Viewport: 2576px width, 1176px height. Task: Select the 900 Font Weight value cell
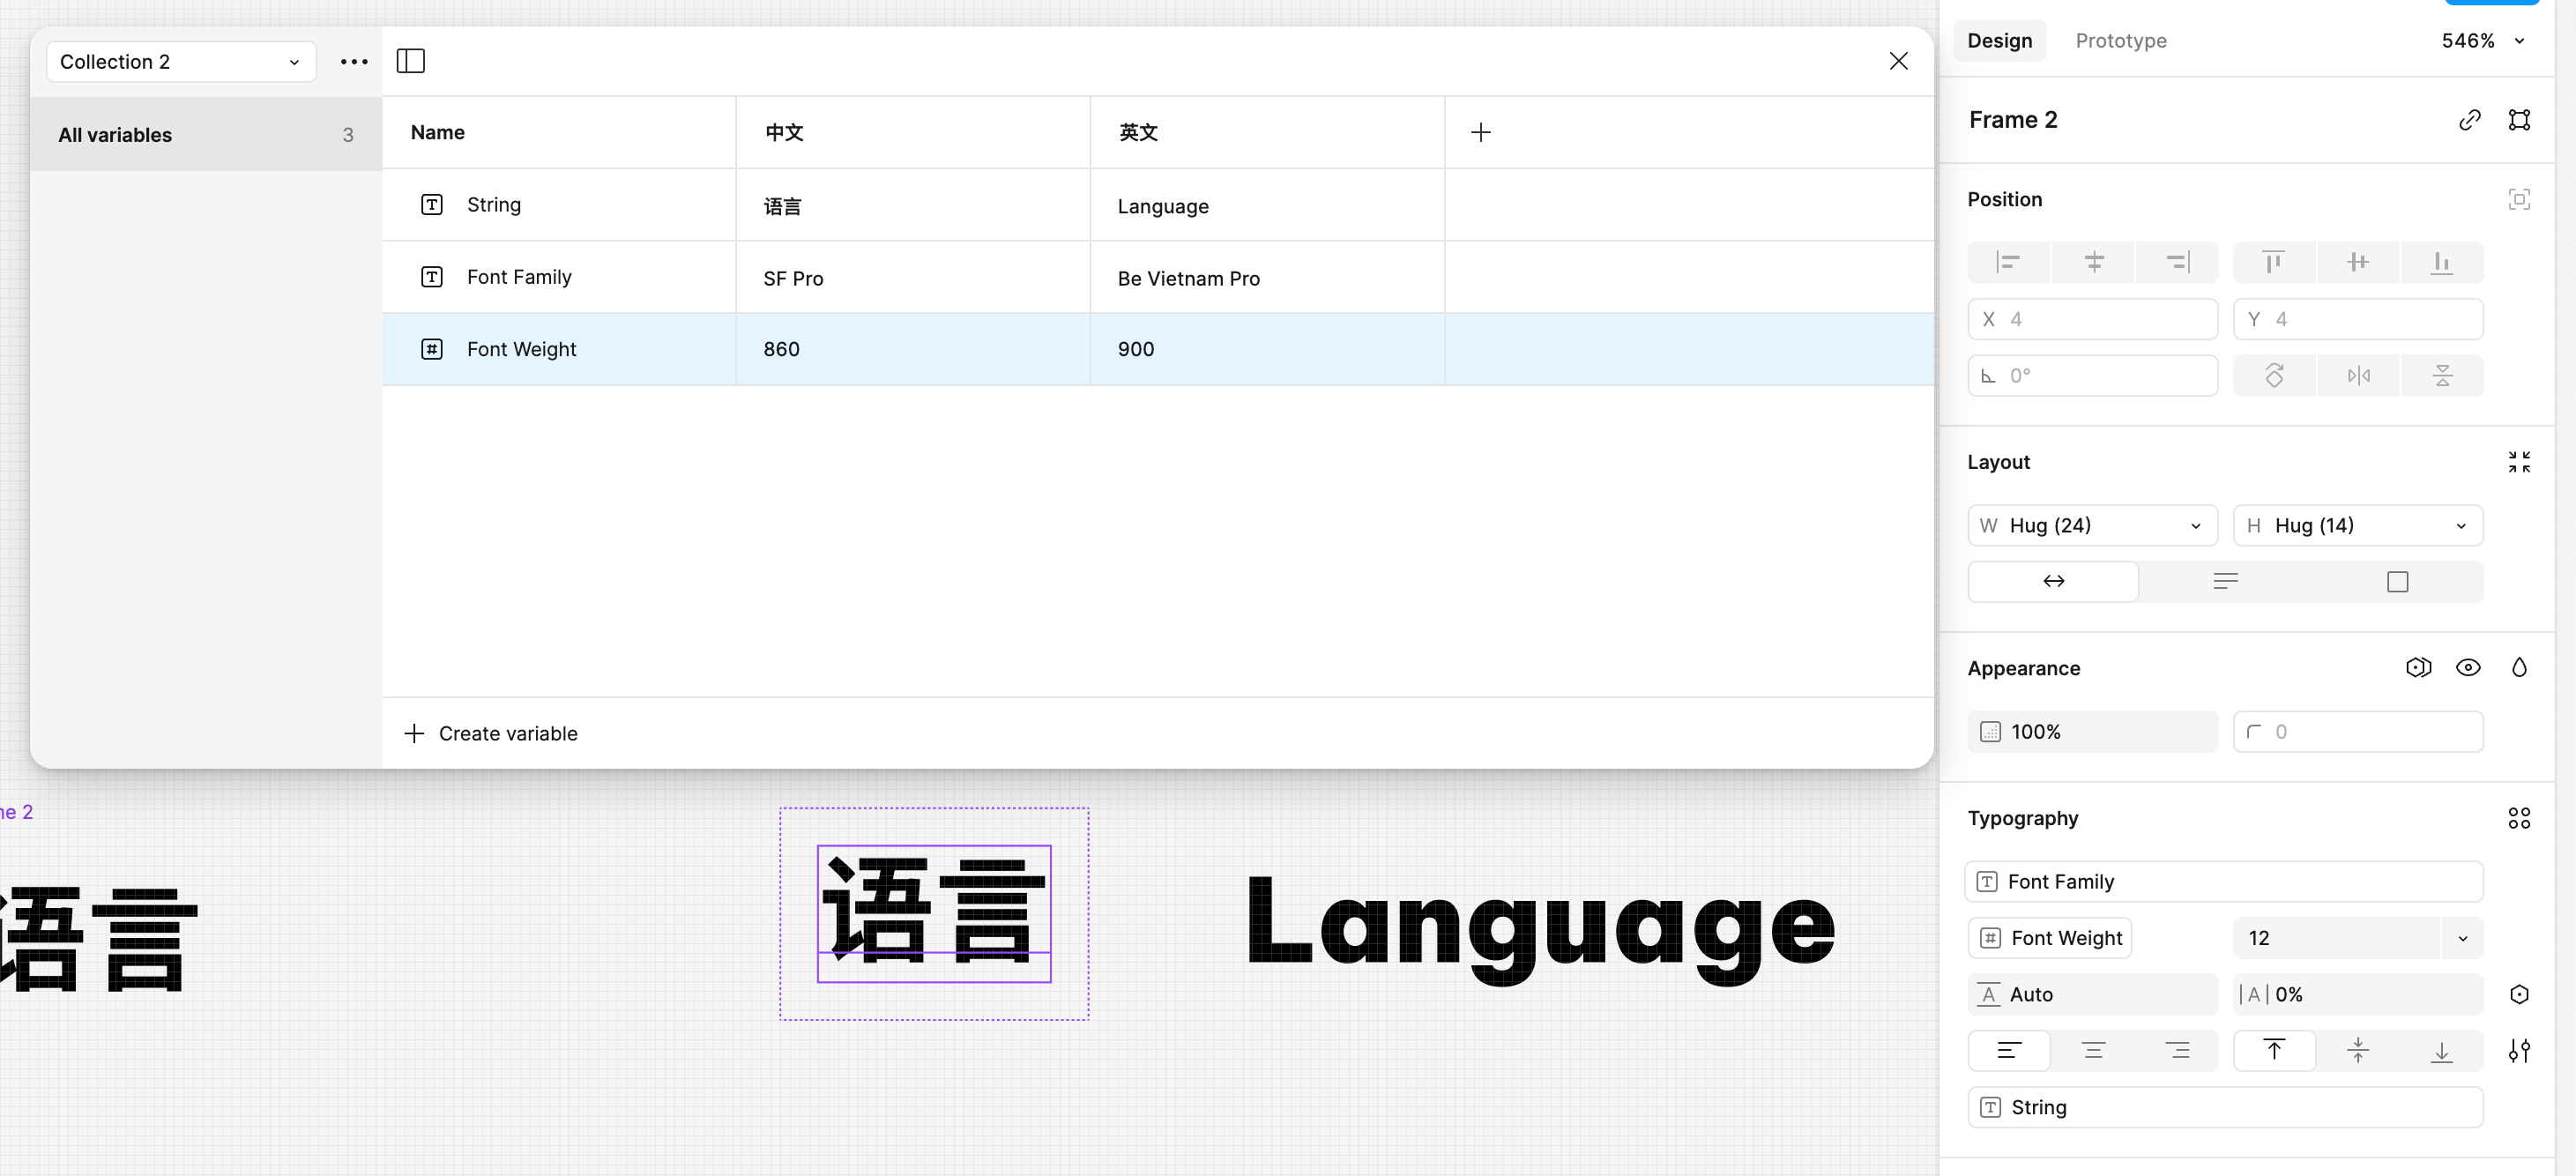click(1267, 349)
